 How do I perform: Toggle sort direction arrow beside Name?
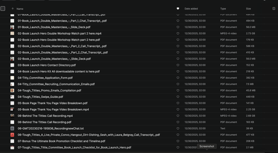tap(12, 9)
